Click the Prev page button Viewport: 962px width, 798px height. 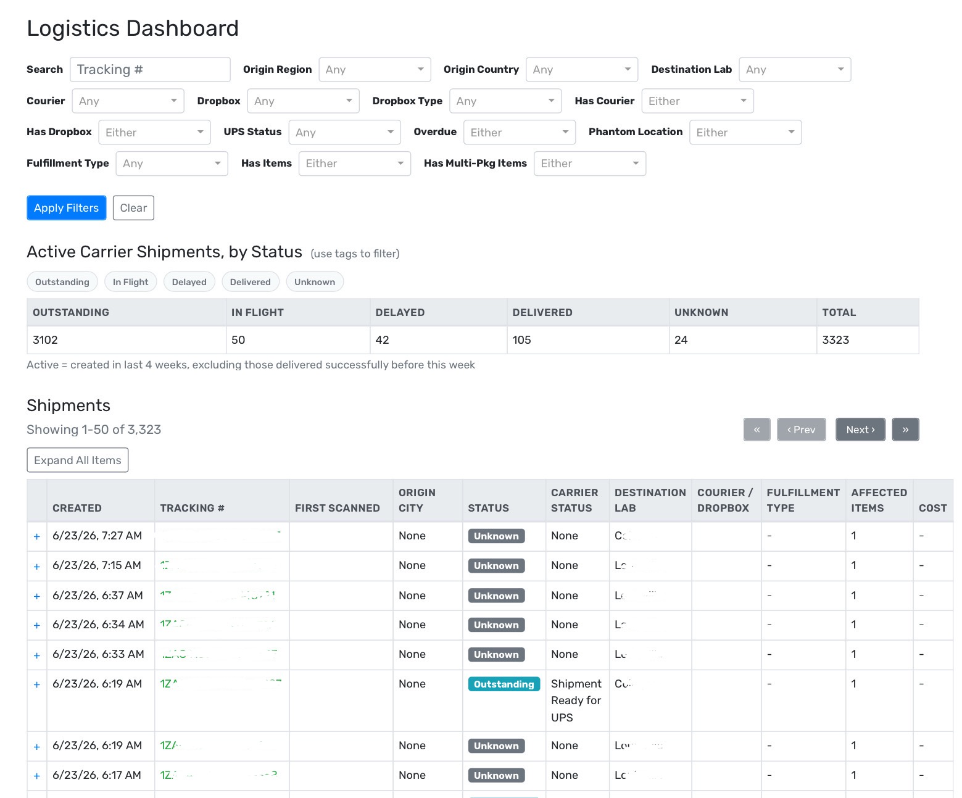(x=802, y=430)
